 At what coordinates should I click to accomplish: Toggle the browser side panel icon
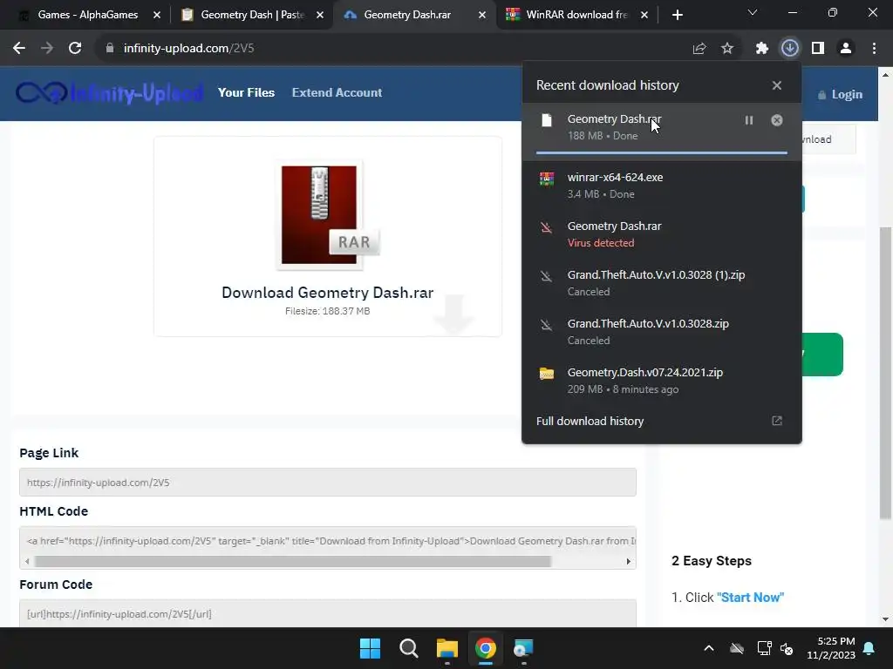tap(818, 49)
